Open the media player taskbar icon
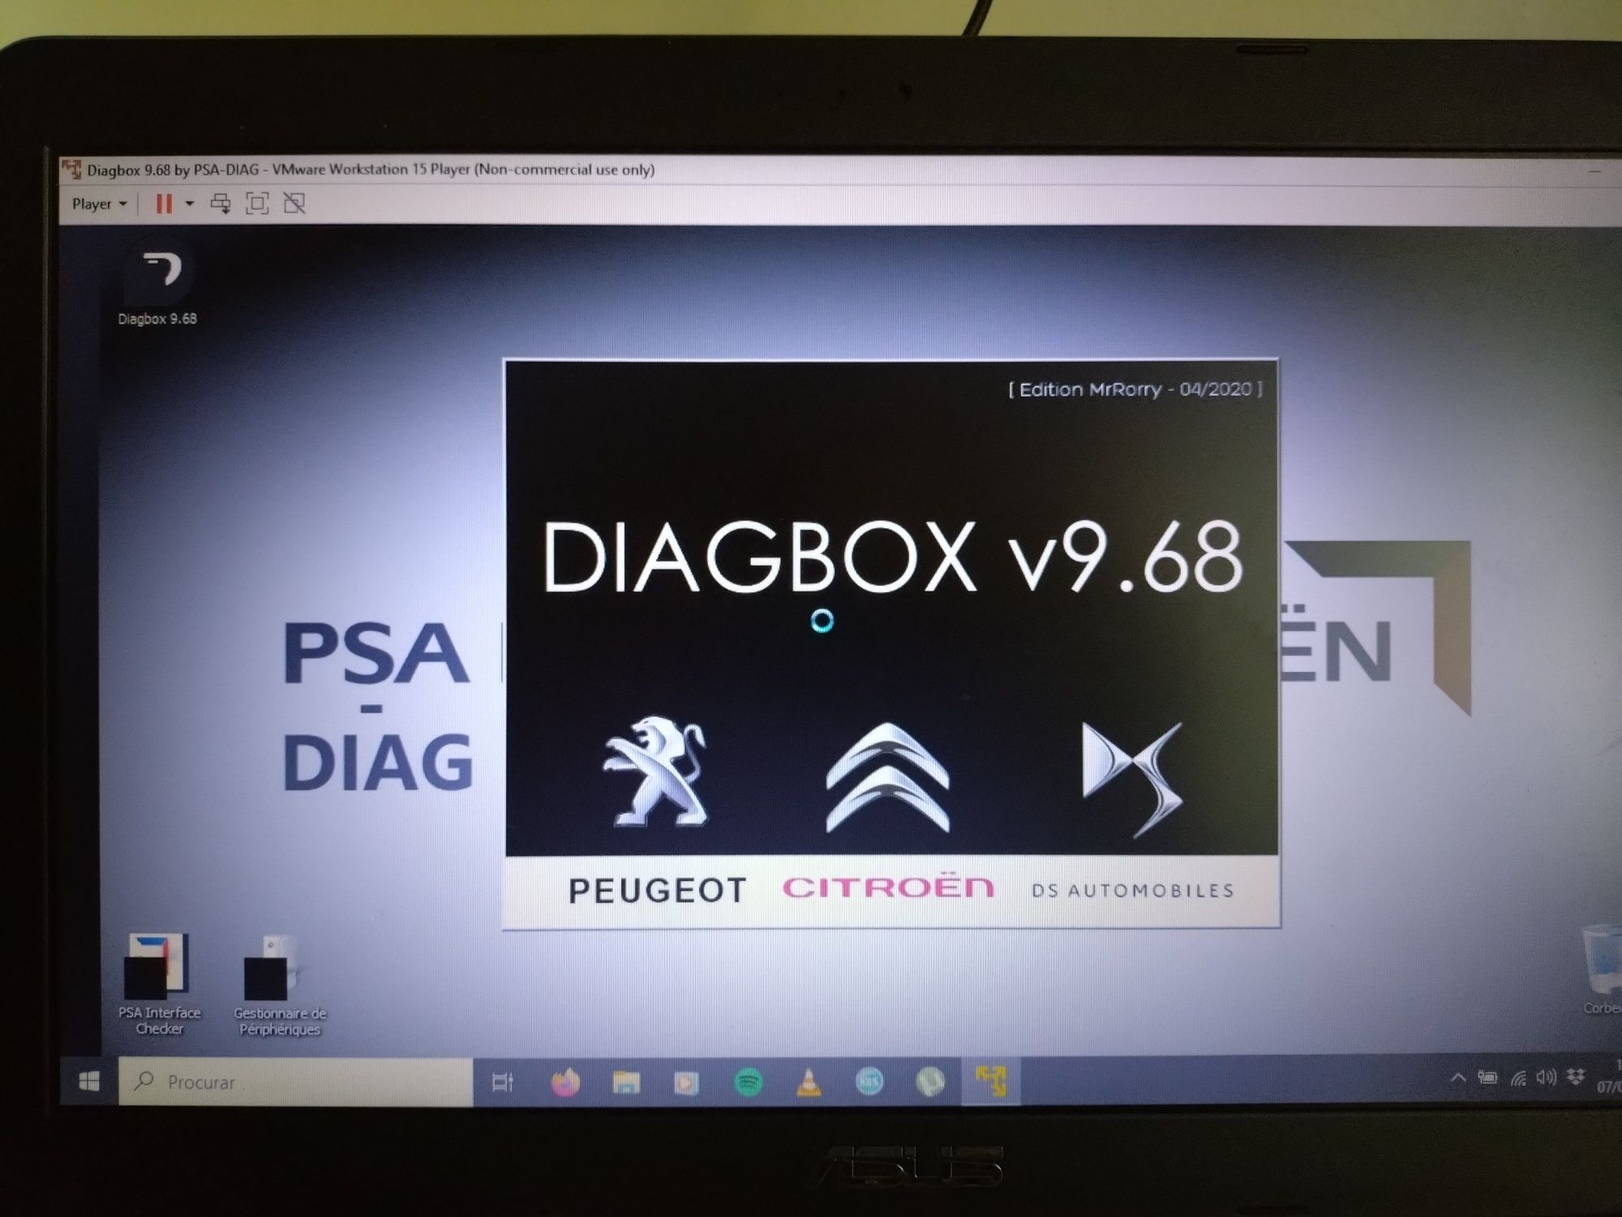 (x=686, y=1082)
